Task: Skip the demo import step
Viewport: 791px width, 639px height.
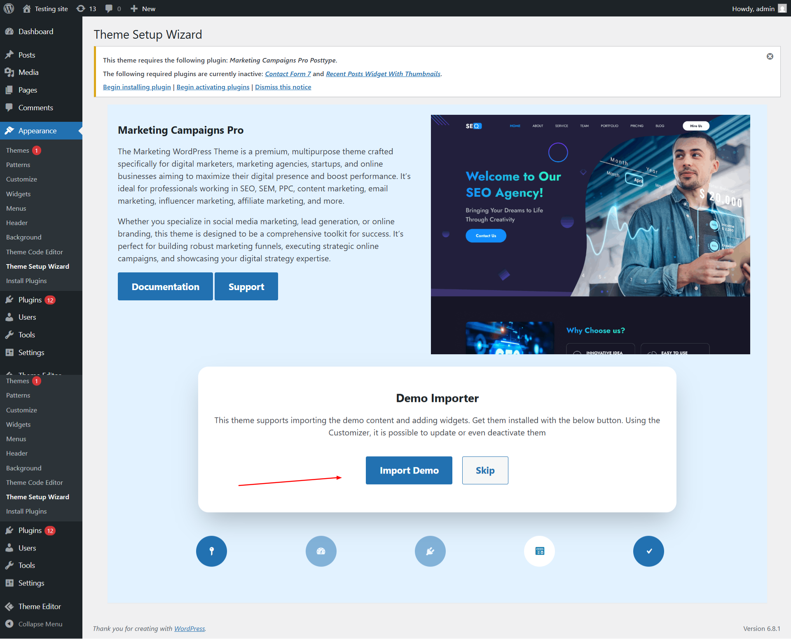Action: click(x=485, y=470)
